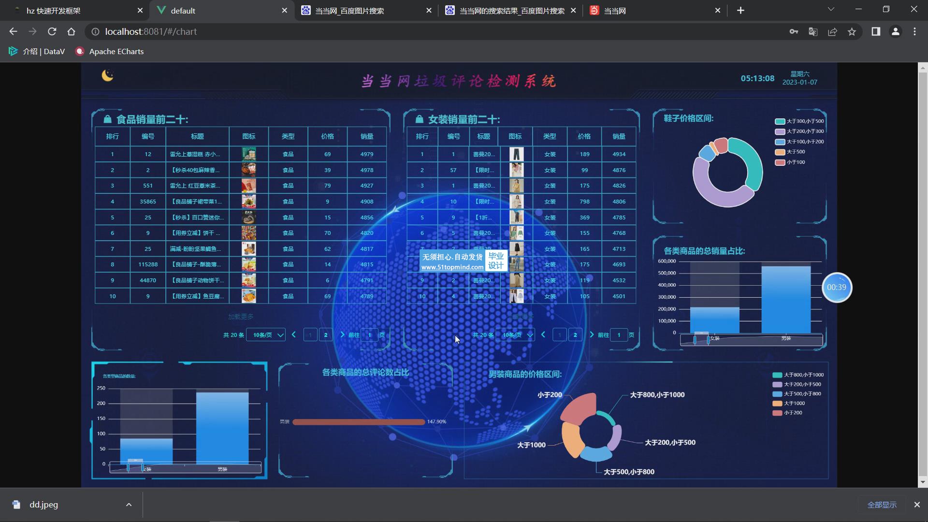Toggle menswear legend 大于200,小于500

tap(797, 385)
